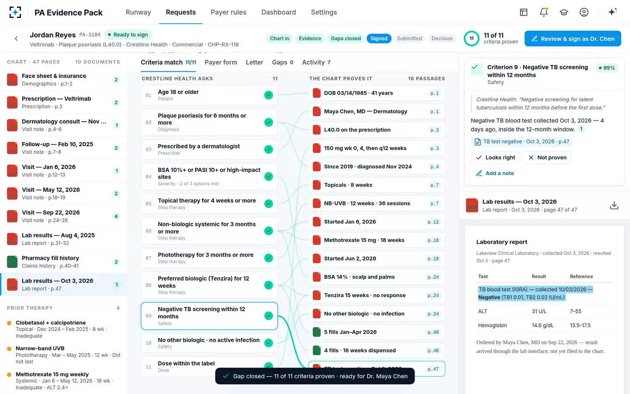Click the Ready to sign status badge
Viewport: 630px width, 394px height.
coord(128,35)
